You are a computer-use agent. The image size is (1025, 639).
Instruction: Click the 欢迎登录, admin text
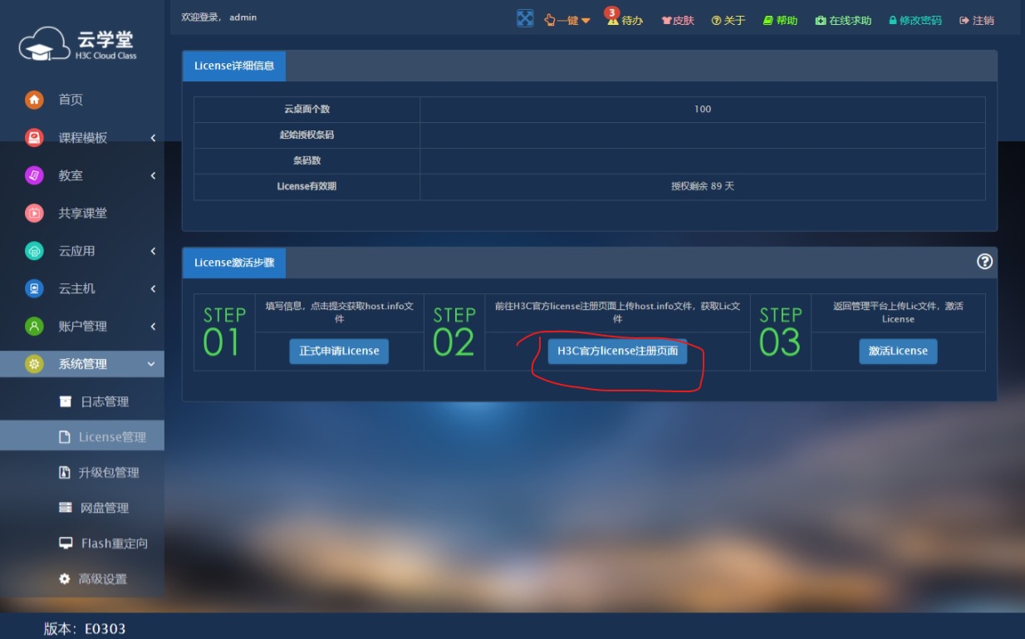[219, 17]
